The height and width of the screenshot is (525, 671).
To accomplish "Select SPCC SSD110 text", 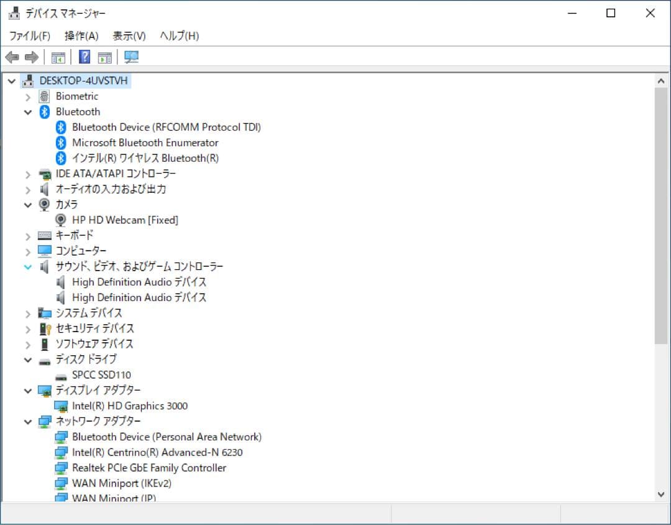I will (x=101, y=375).
